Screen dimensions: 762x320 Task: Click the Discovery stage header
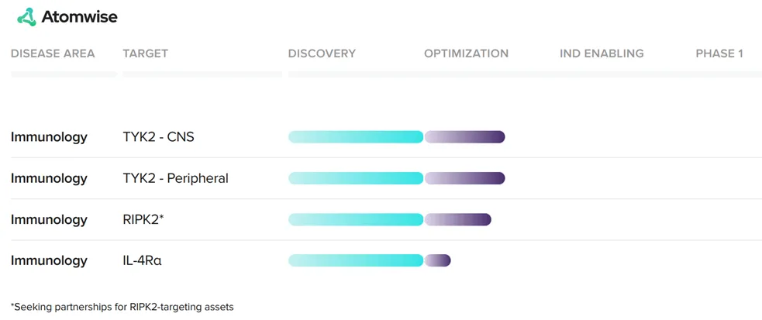click(322, 53)
